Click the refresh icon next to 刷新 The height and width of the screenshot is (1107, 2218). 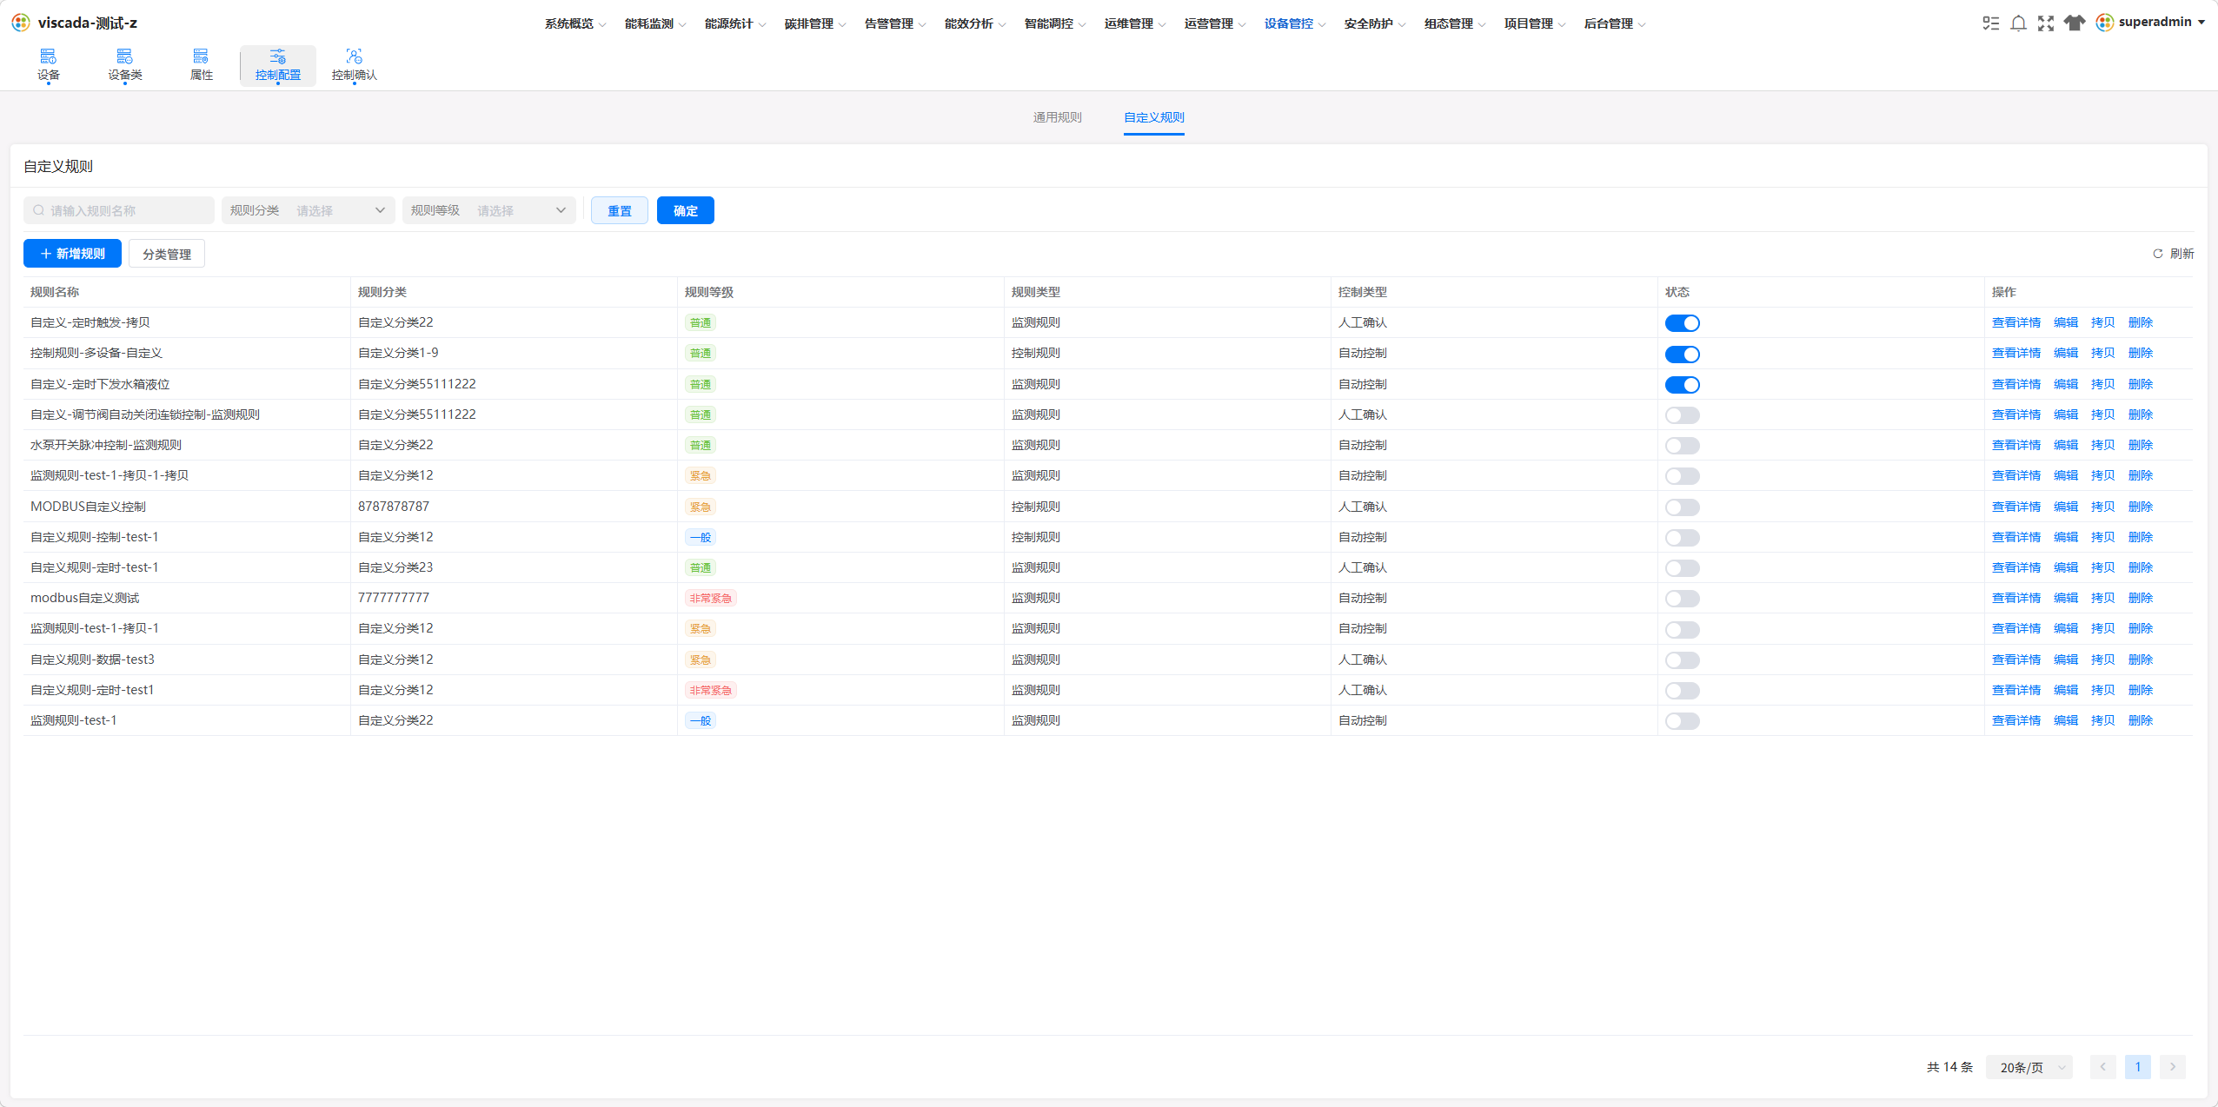2157,254
